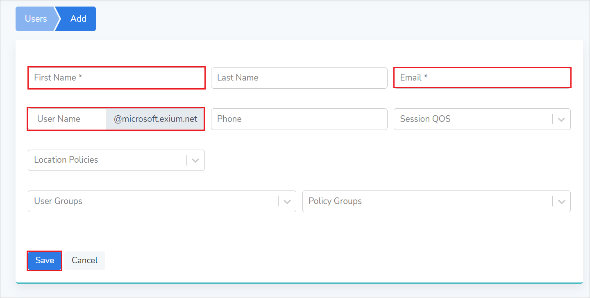Click the Phone input field
Image resolution: width=590 pixels, height=298 pixels.
[x=299, y=119]
